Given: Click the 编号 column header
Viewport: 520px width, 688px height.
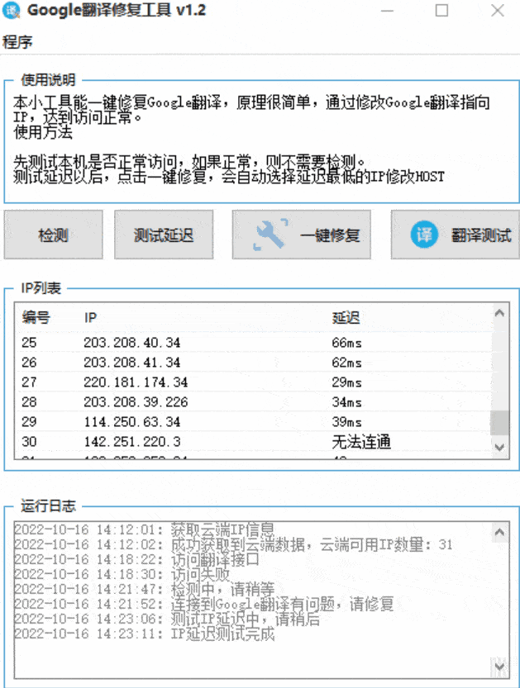Looking at the screenshot, I should [36, 318].
